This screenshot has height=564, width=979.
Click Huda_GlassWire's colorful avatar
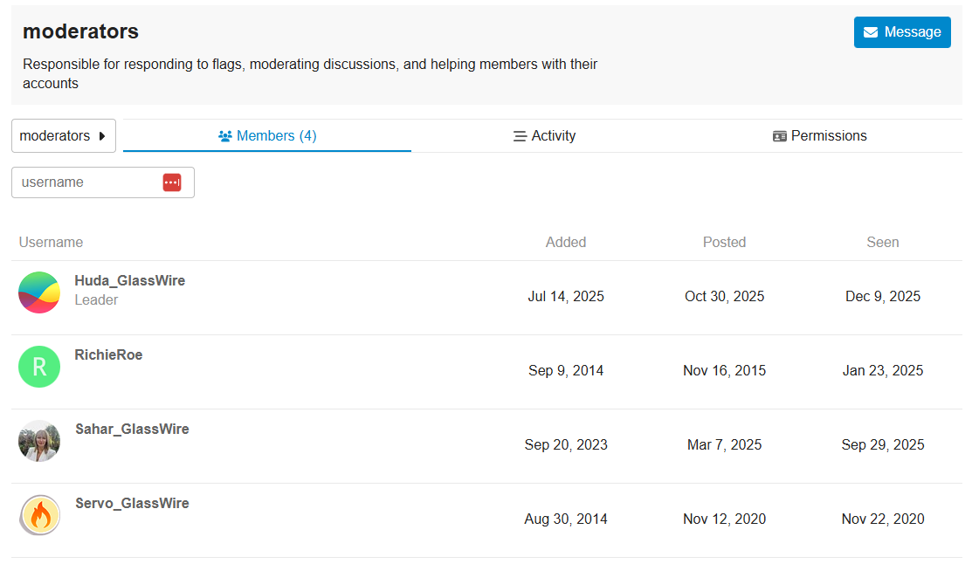tap(39, 292)
